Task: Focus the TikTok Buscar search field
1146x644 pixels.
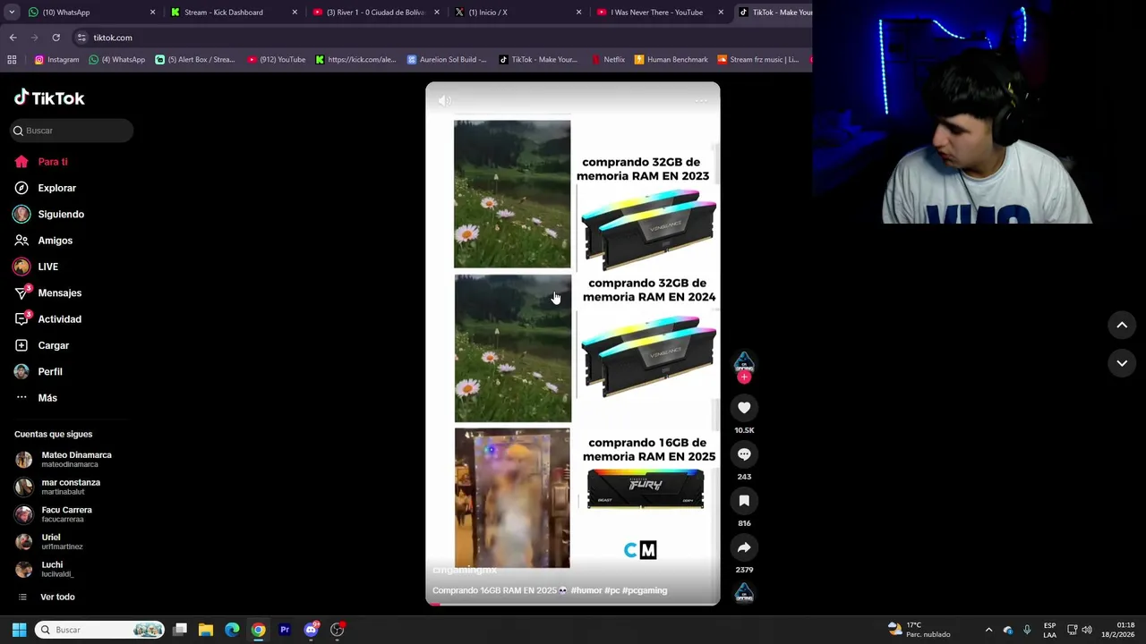Action: tap(72, 131)
